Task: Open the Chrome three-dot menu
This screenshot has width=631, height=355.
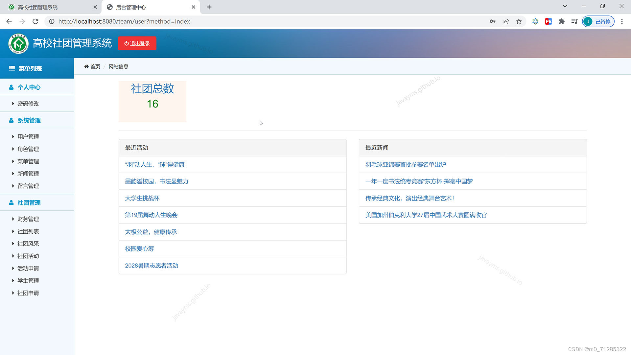Action: 622,21
